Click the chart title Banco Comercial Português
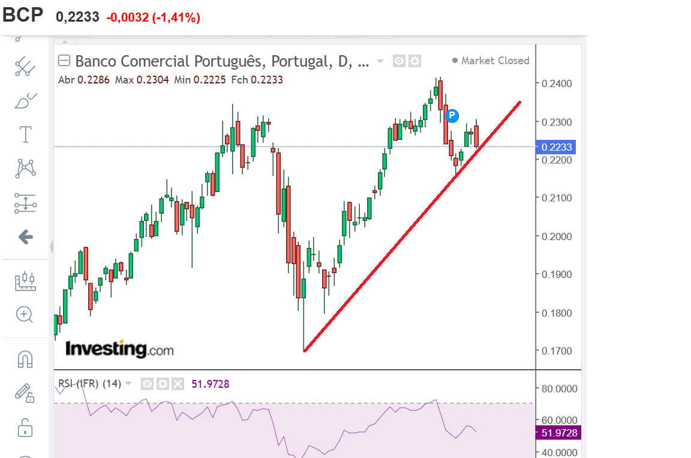Viewport: 691px width, 458px height. pyautogui.click(x=222, y=61)
